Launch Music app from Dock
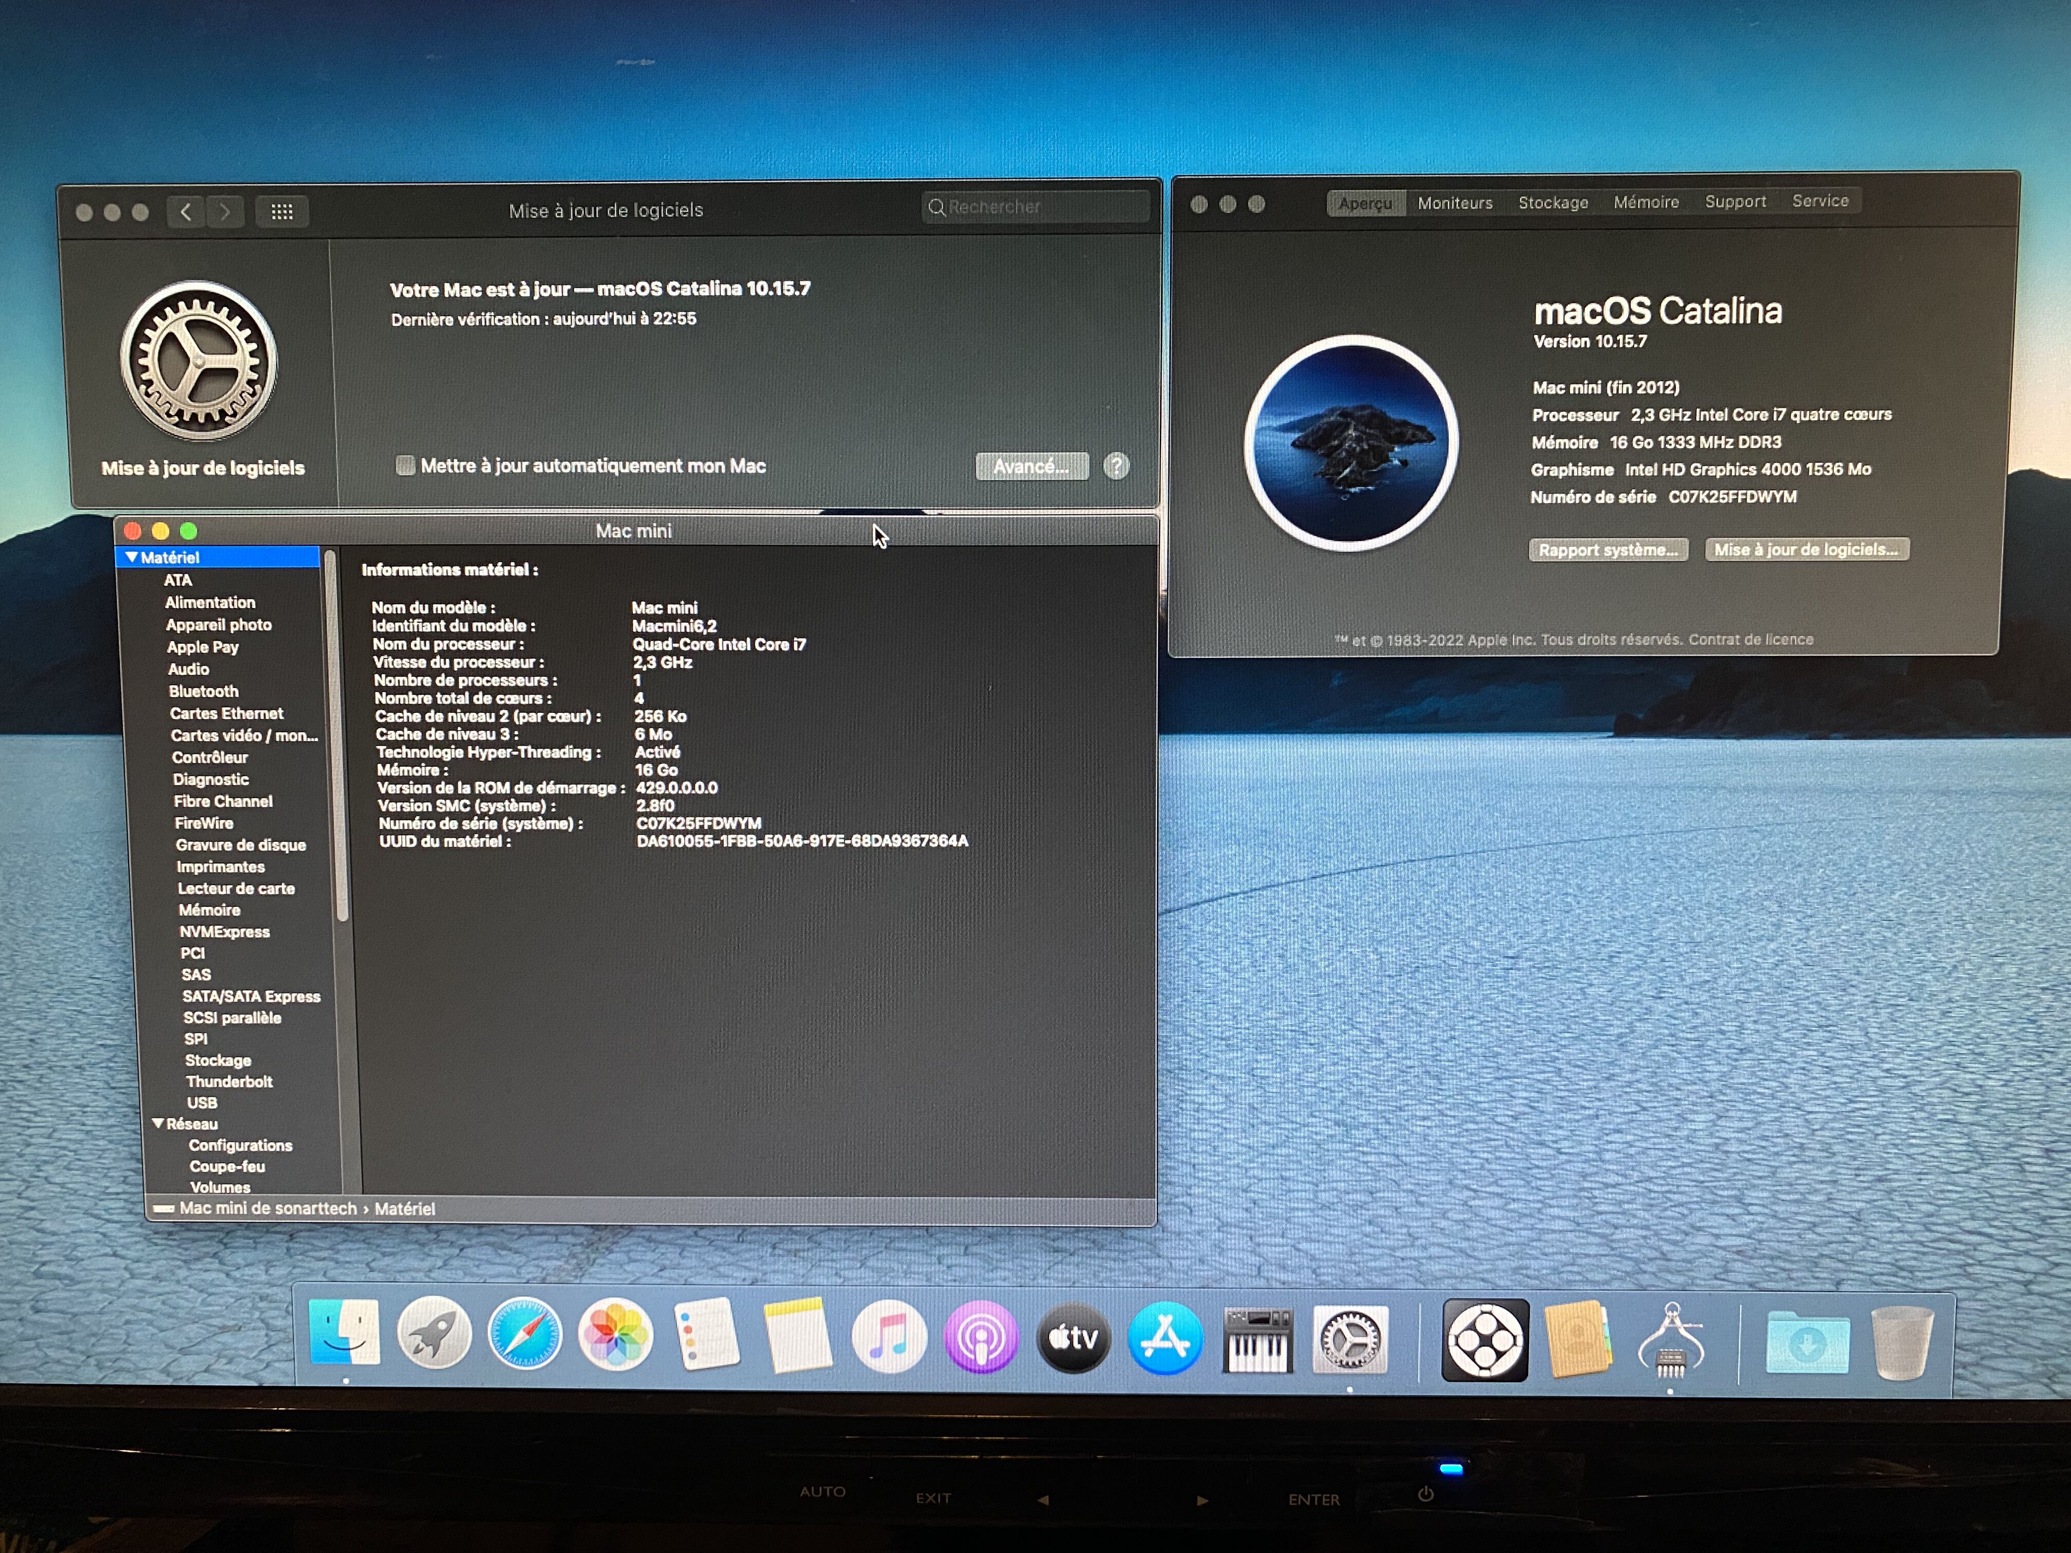Screen dimensions: 2071x1553 tap(889, 1338)
